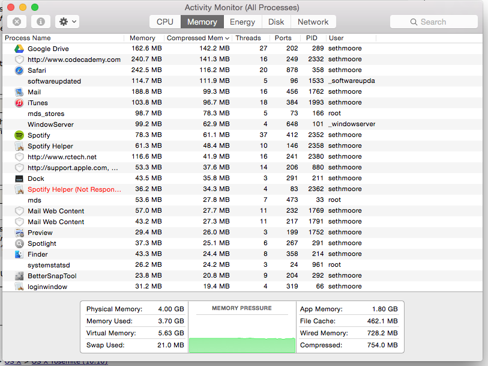Select the softwareupdated process row
This screenshot has width=488, height=366.
point(242,81)
